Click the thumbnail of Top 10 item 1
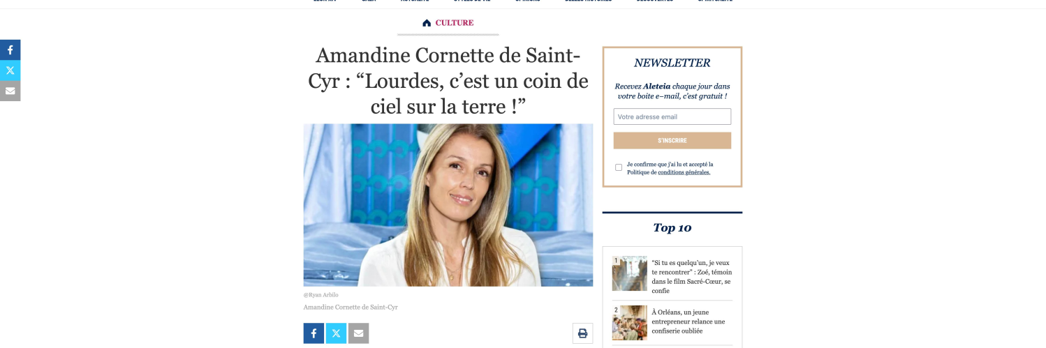The width and height of the screenshot is (1046, 348). 630,273
